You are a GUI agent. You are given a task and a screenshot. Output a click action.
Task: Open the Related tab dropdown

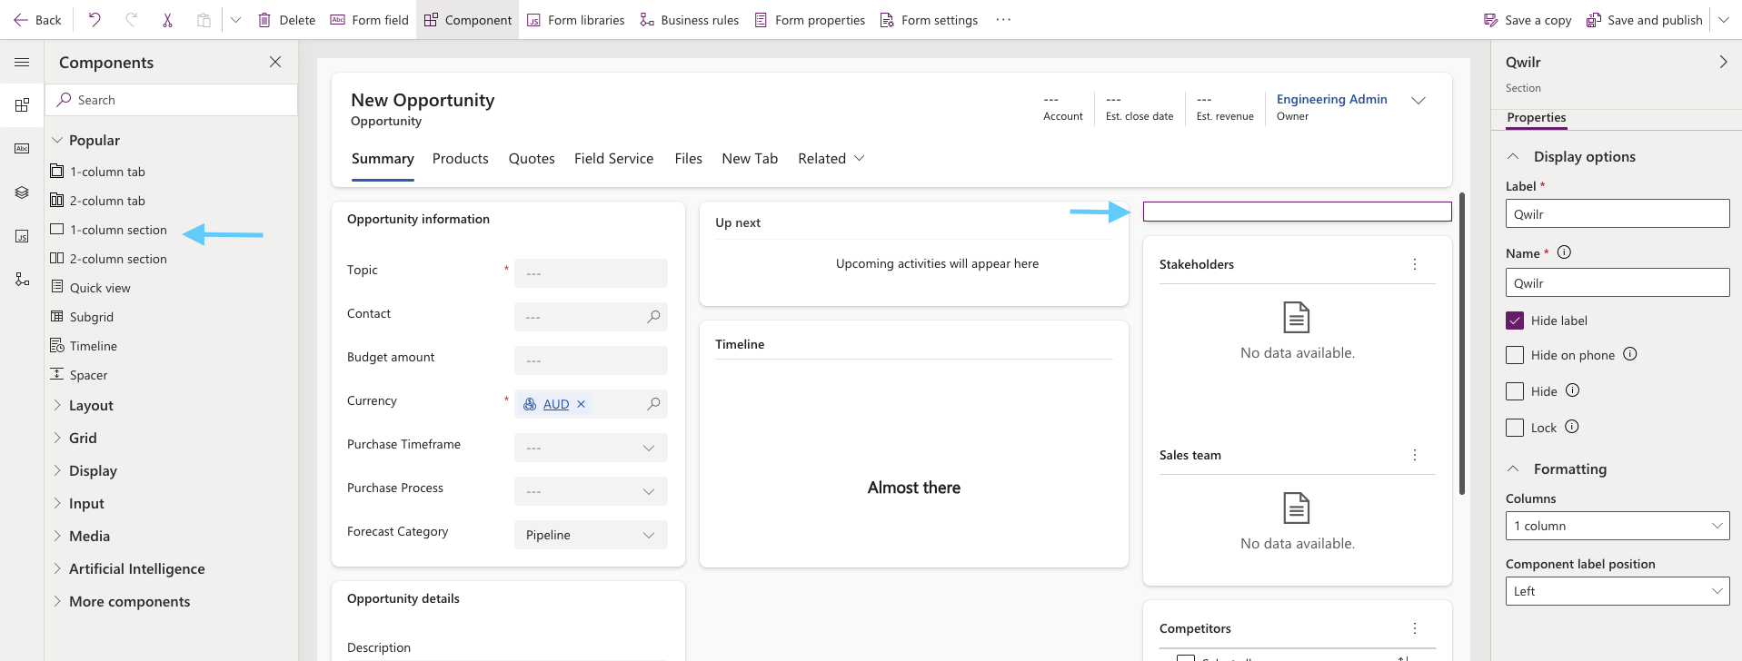coord(831,159)
